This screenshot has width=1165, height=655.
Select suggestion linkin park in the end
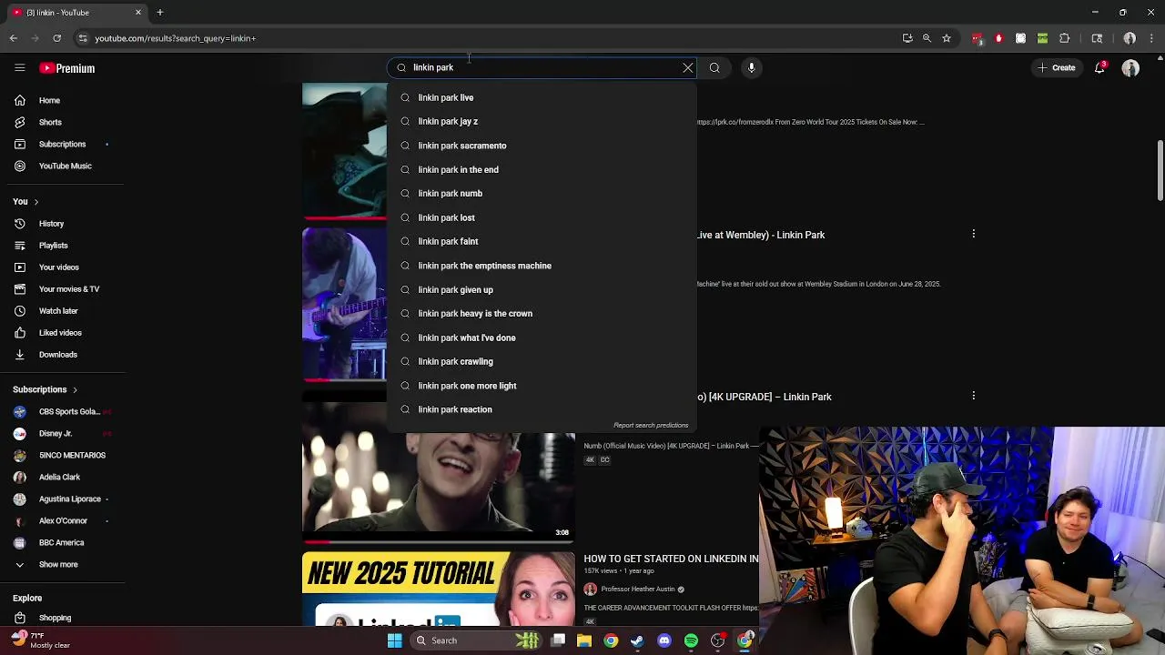pos(542,169)
